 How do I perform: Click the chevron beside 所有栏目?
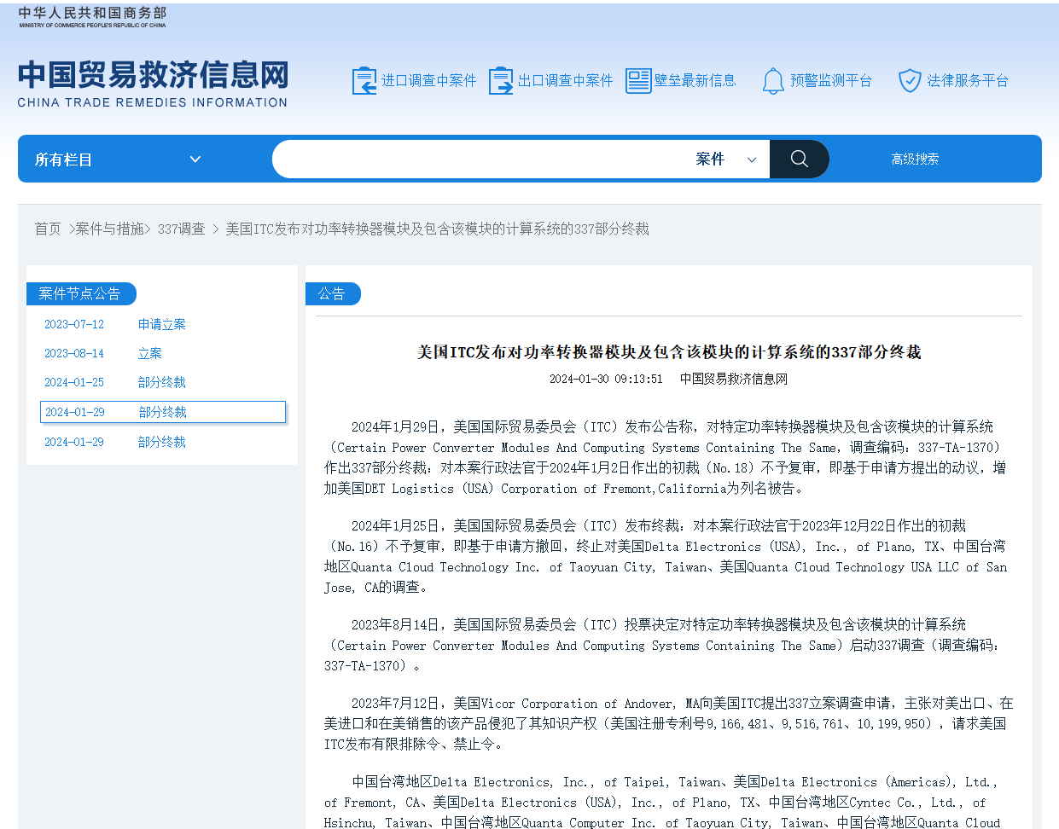(195, 159)
